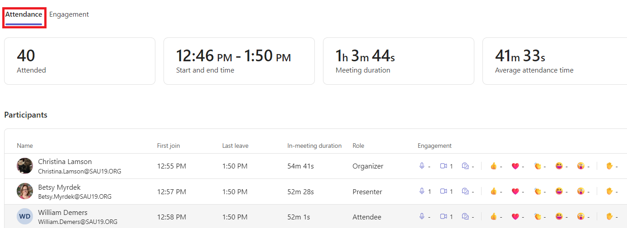627x228 pixels.
Task: Open Christina Lamson's profile picture
Action: click(x=25, y=166)
